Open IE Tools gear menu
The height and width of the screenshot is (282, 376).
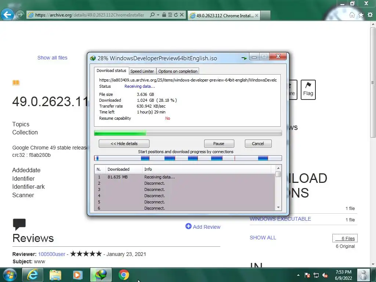[370, 15]
